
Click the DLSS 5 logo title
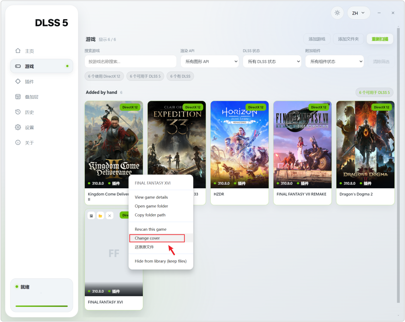coord(51,23)
